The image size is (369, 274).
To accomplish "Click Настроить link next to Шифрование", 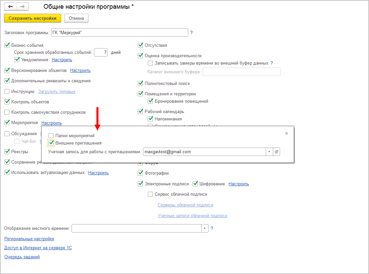I will (x=239, y=184).
